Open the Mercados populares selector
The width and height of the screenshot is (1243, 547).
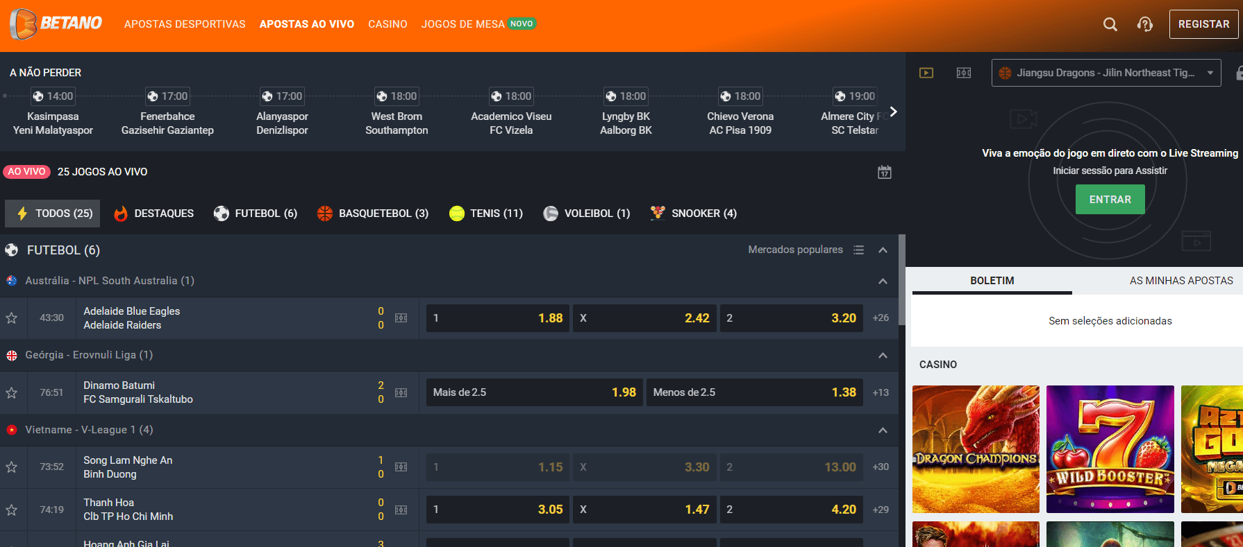tap(795, 250)
